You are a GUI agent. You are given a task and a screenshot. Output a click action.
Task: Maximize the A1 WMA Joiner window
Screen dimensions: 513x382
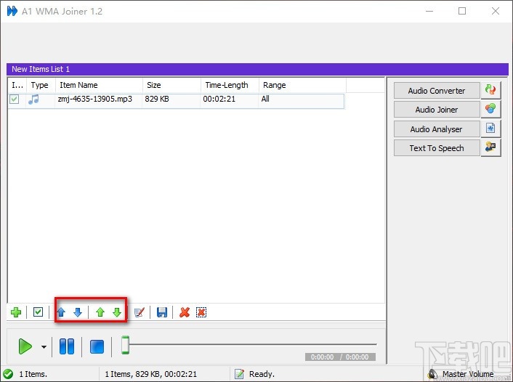462,11
